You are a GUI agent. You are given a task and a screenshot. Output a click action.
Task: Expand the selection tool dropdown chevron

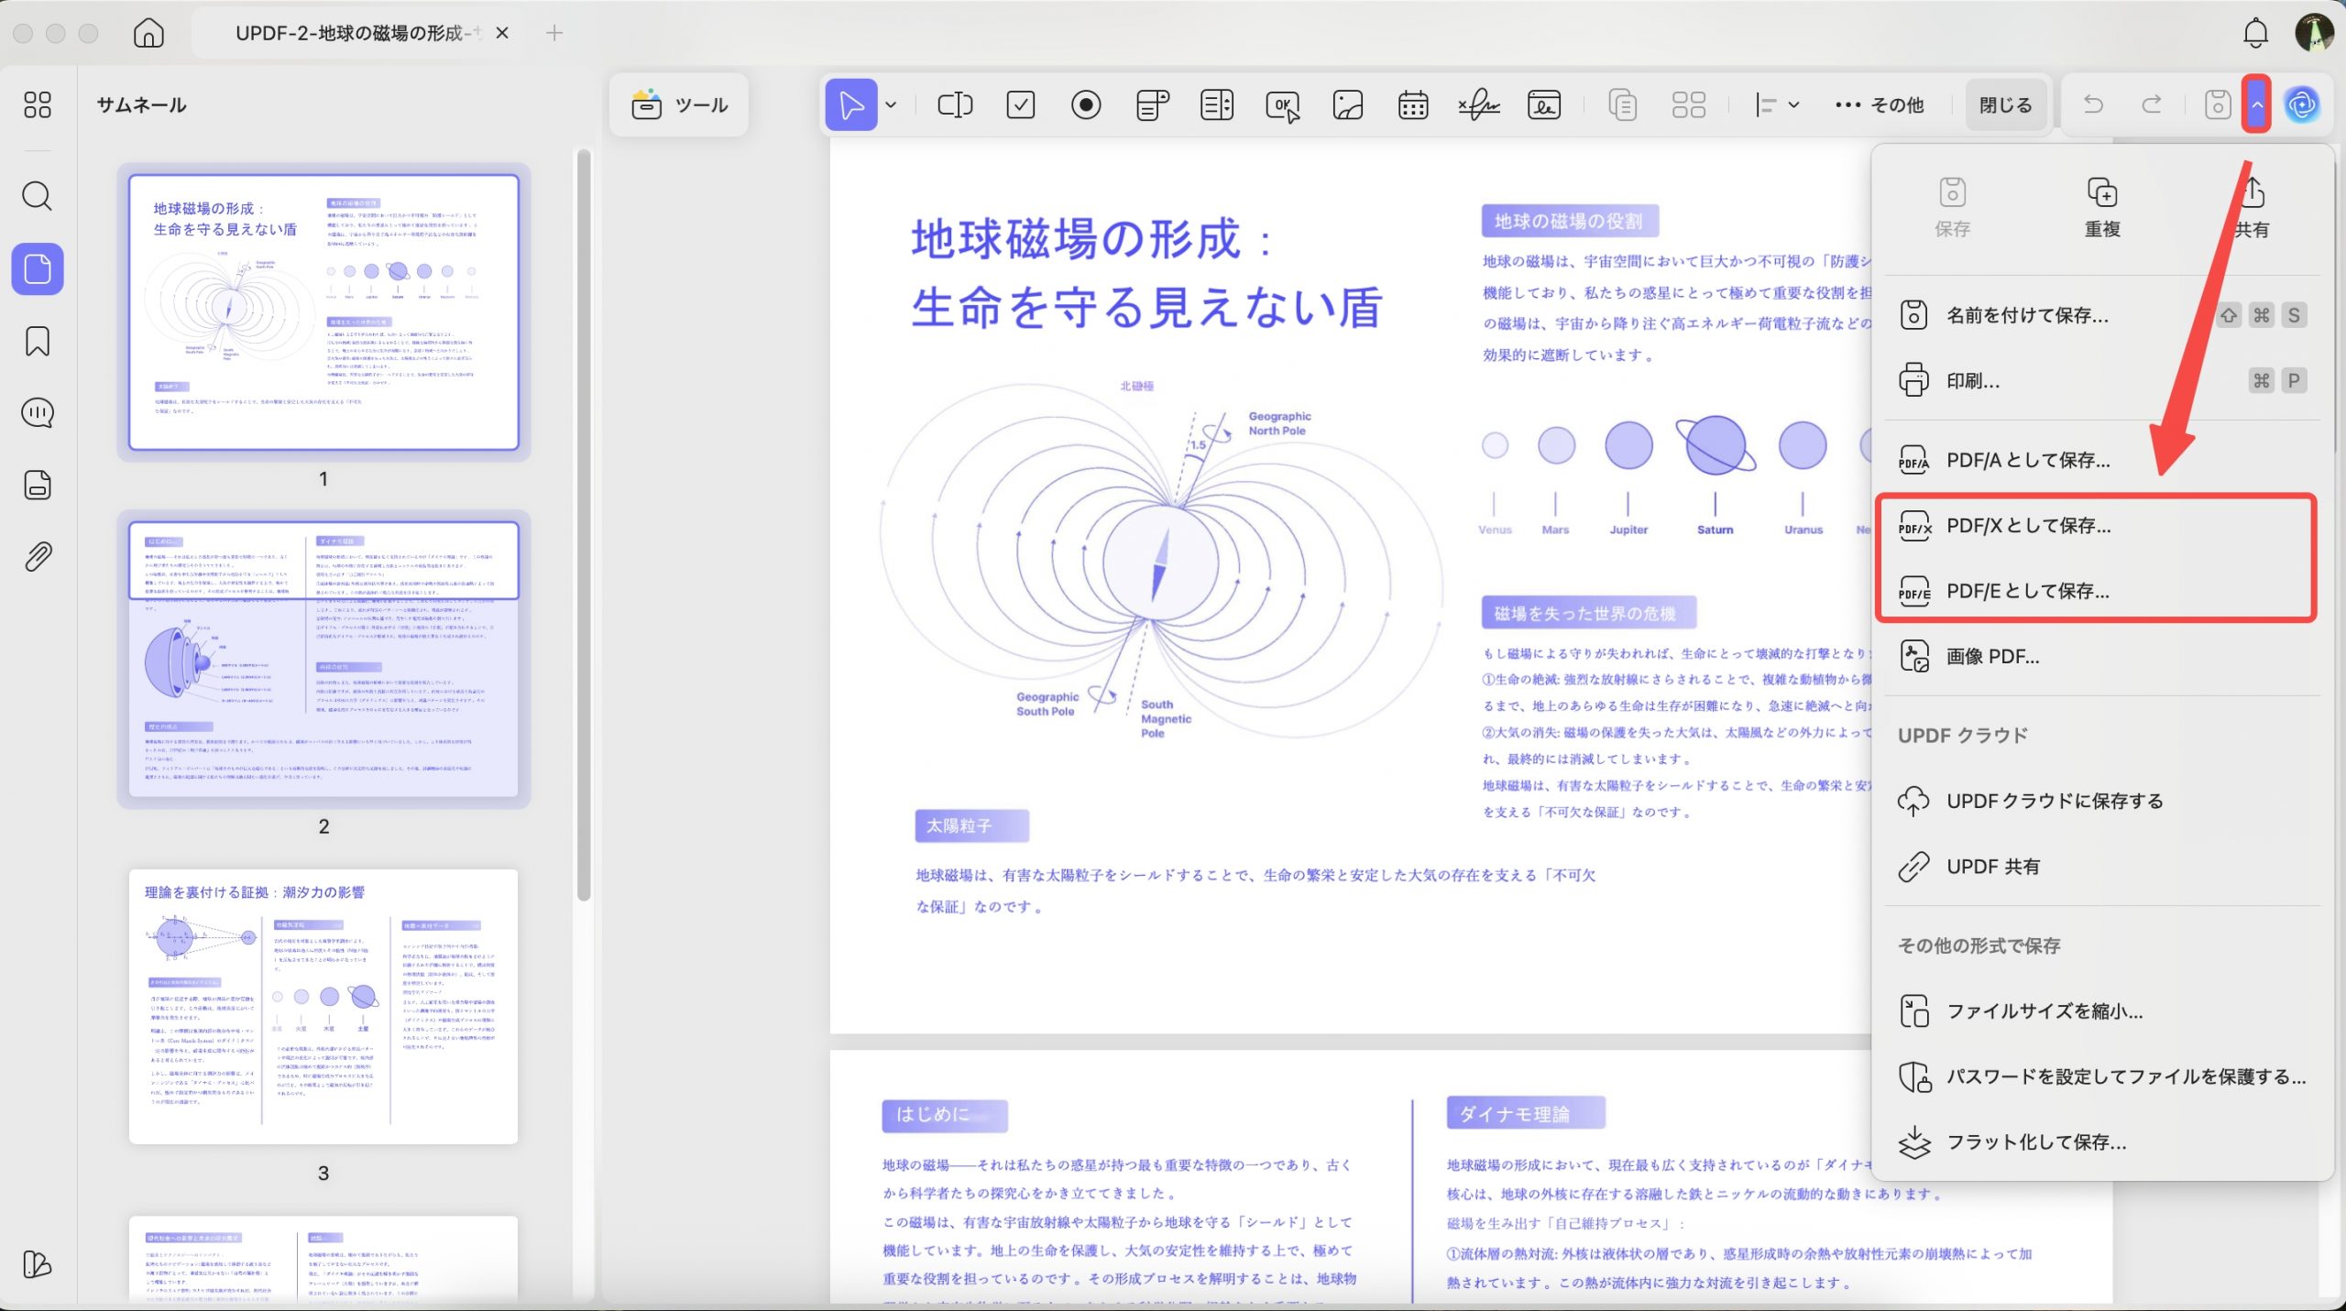[891, 104]
